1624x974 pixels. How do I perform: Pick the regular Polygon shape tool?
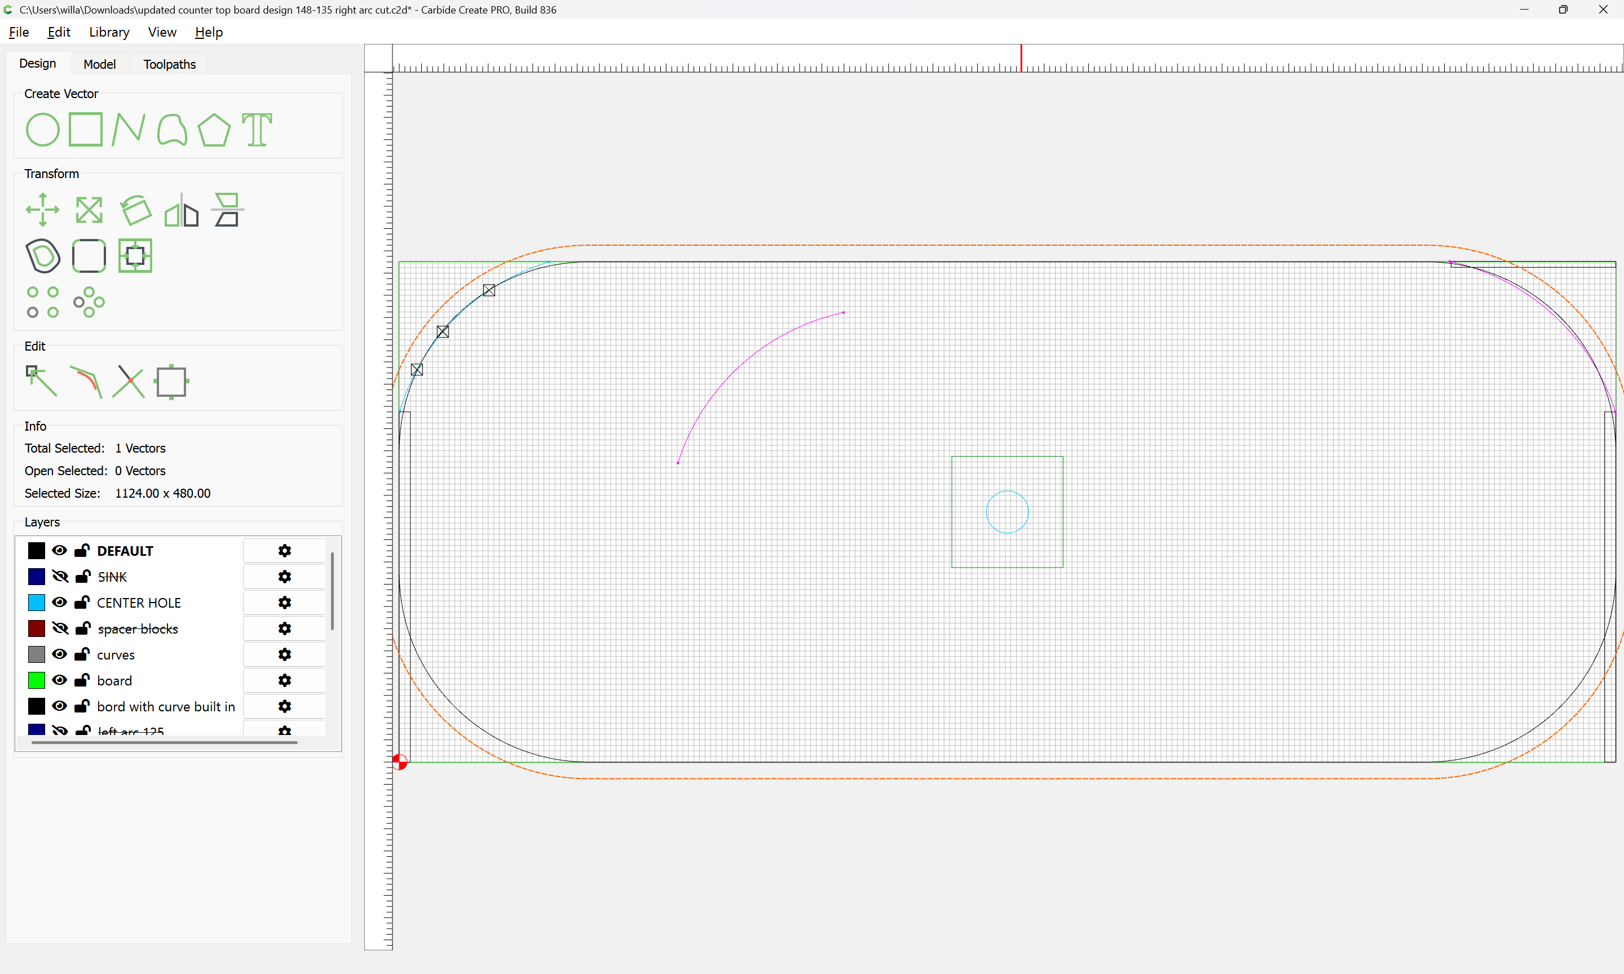click(x=214, y=129)
